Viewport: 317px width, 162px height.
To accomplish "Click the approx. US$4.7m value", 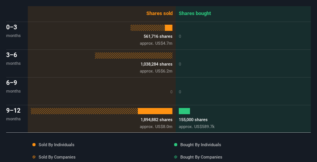I will pyautogui.click(x=156, y=43).
